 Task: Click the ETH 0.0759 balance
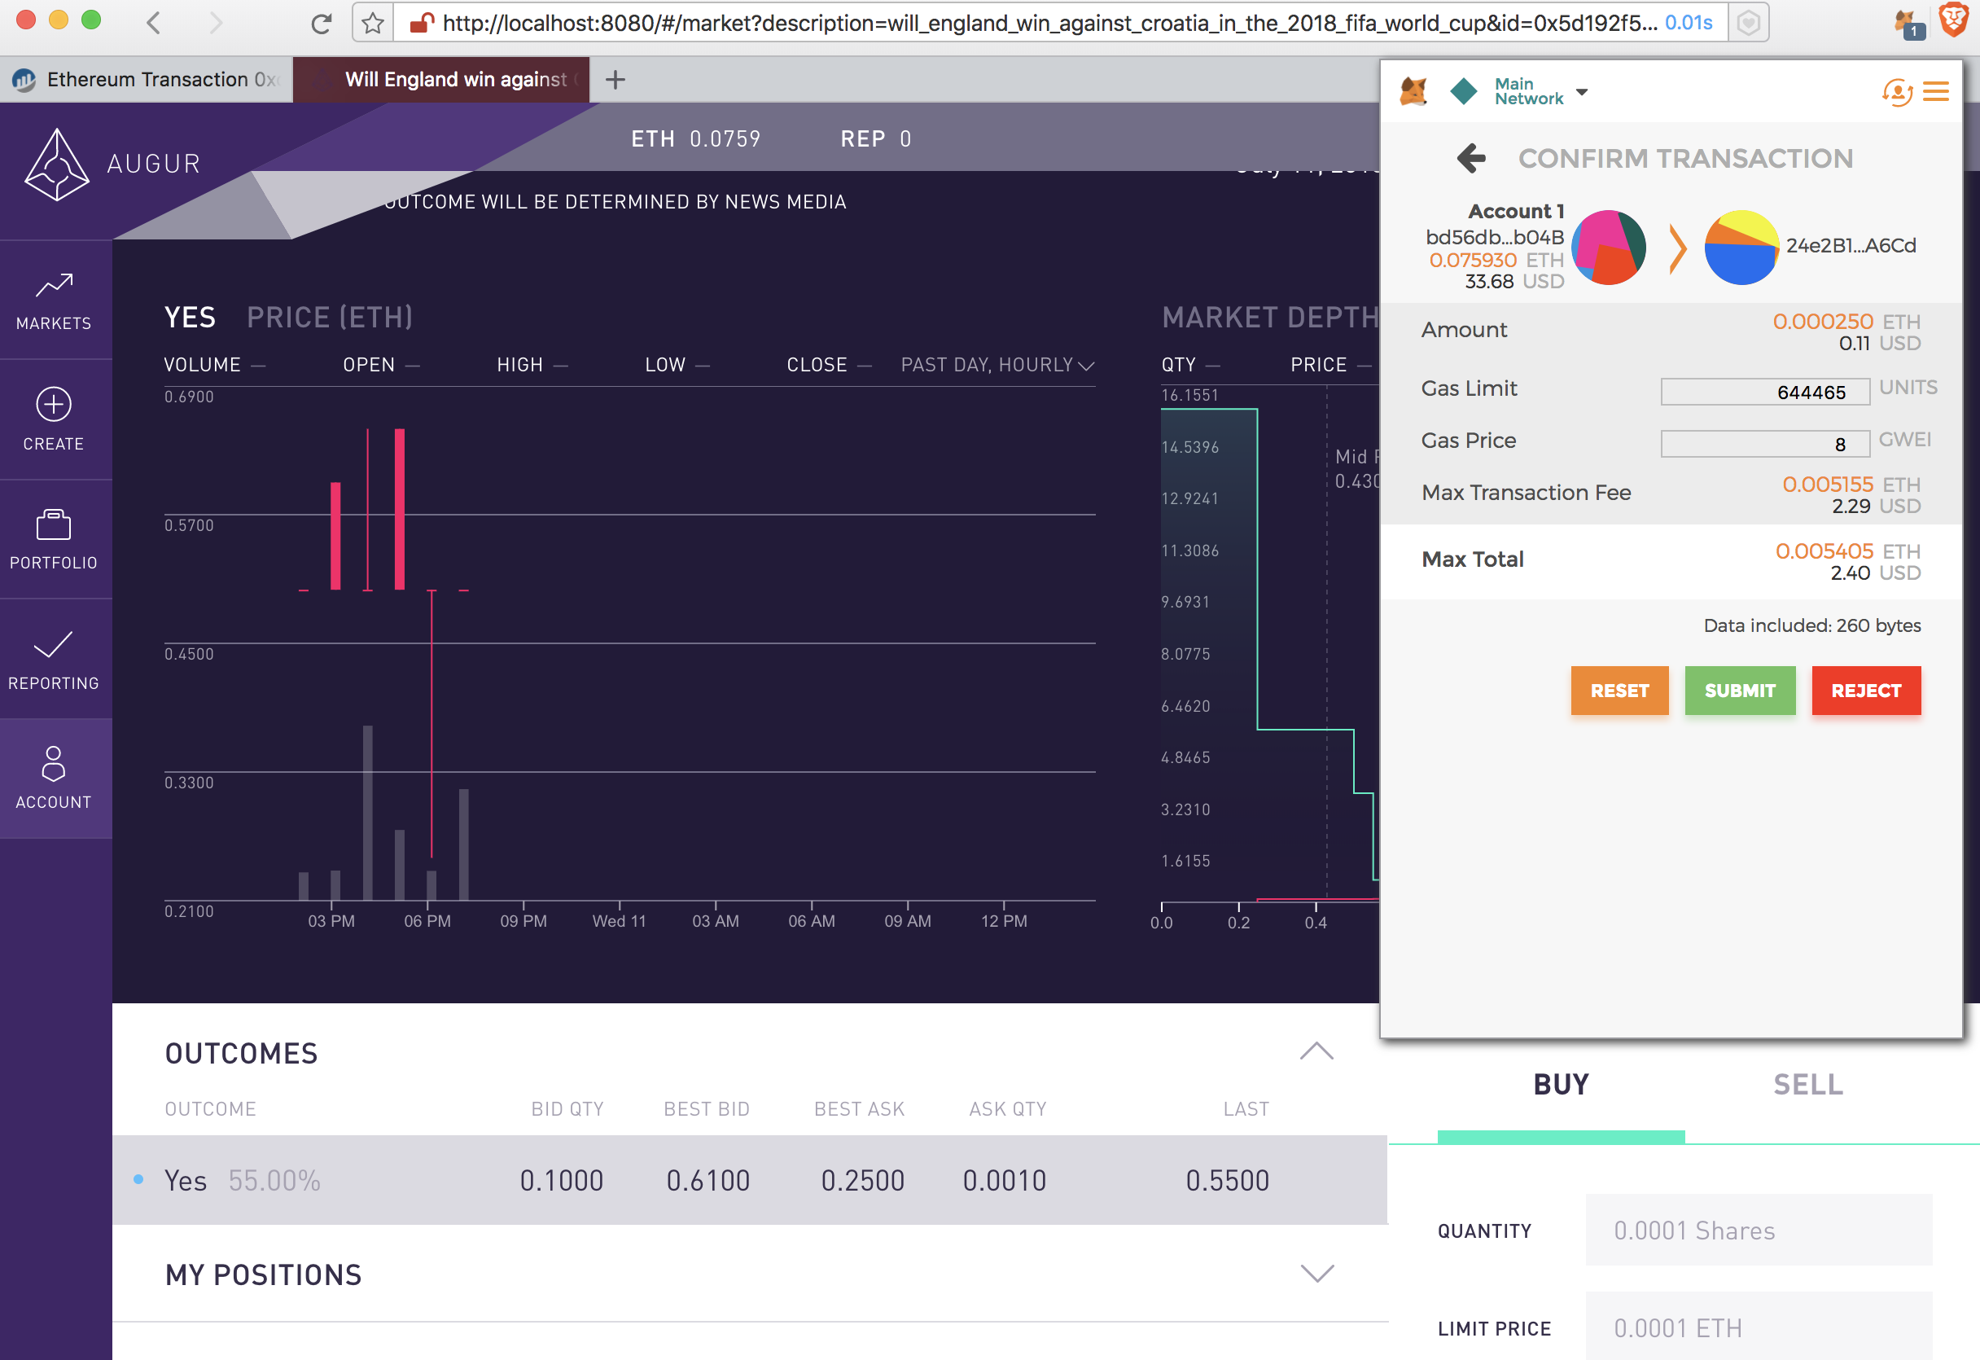695,139
